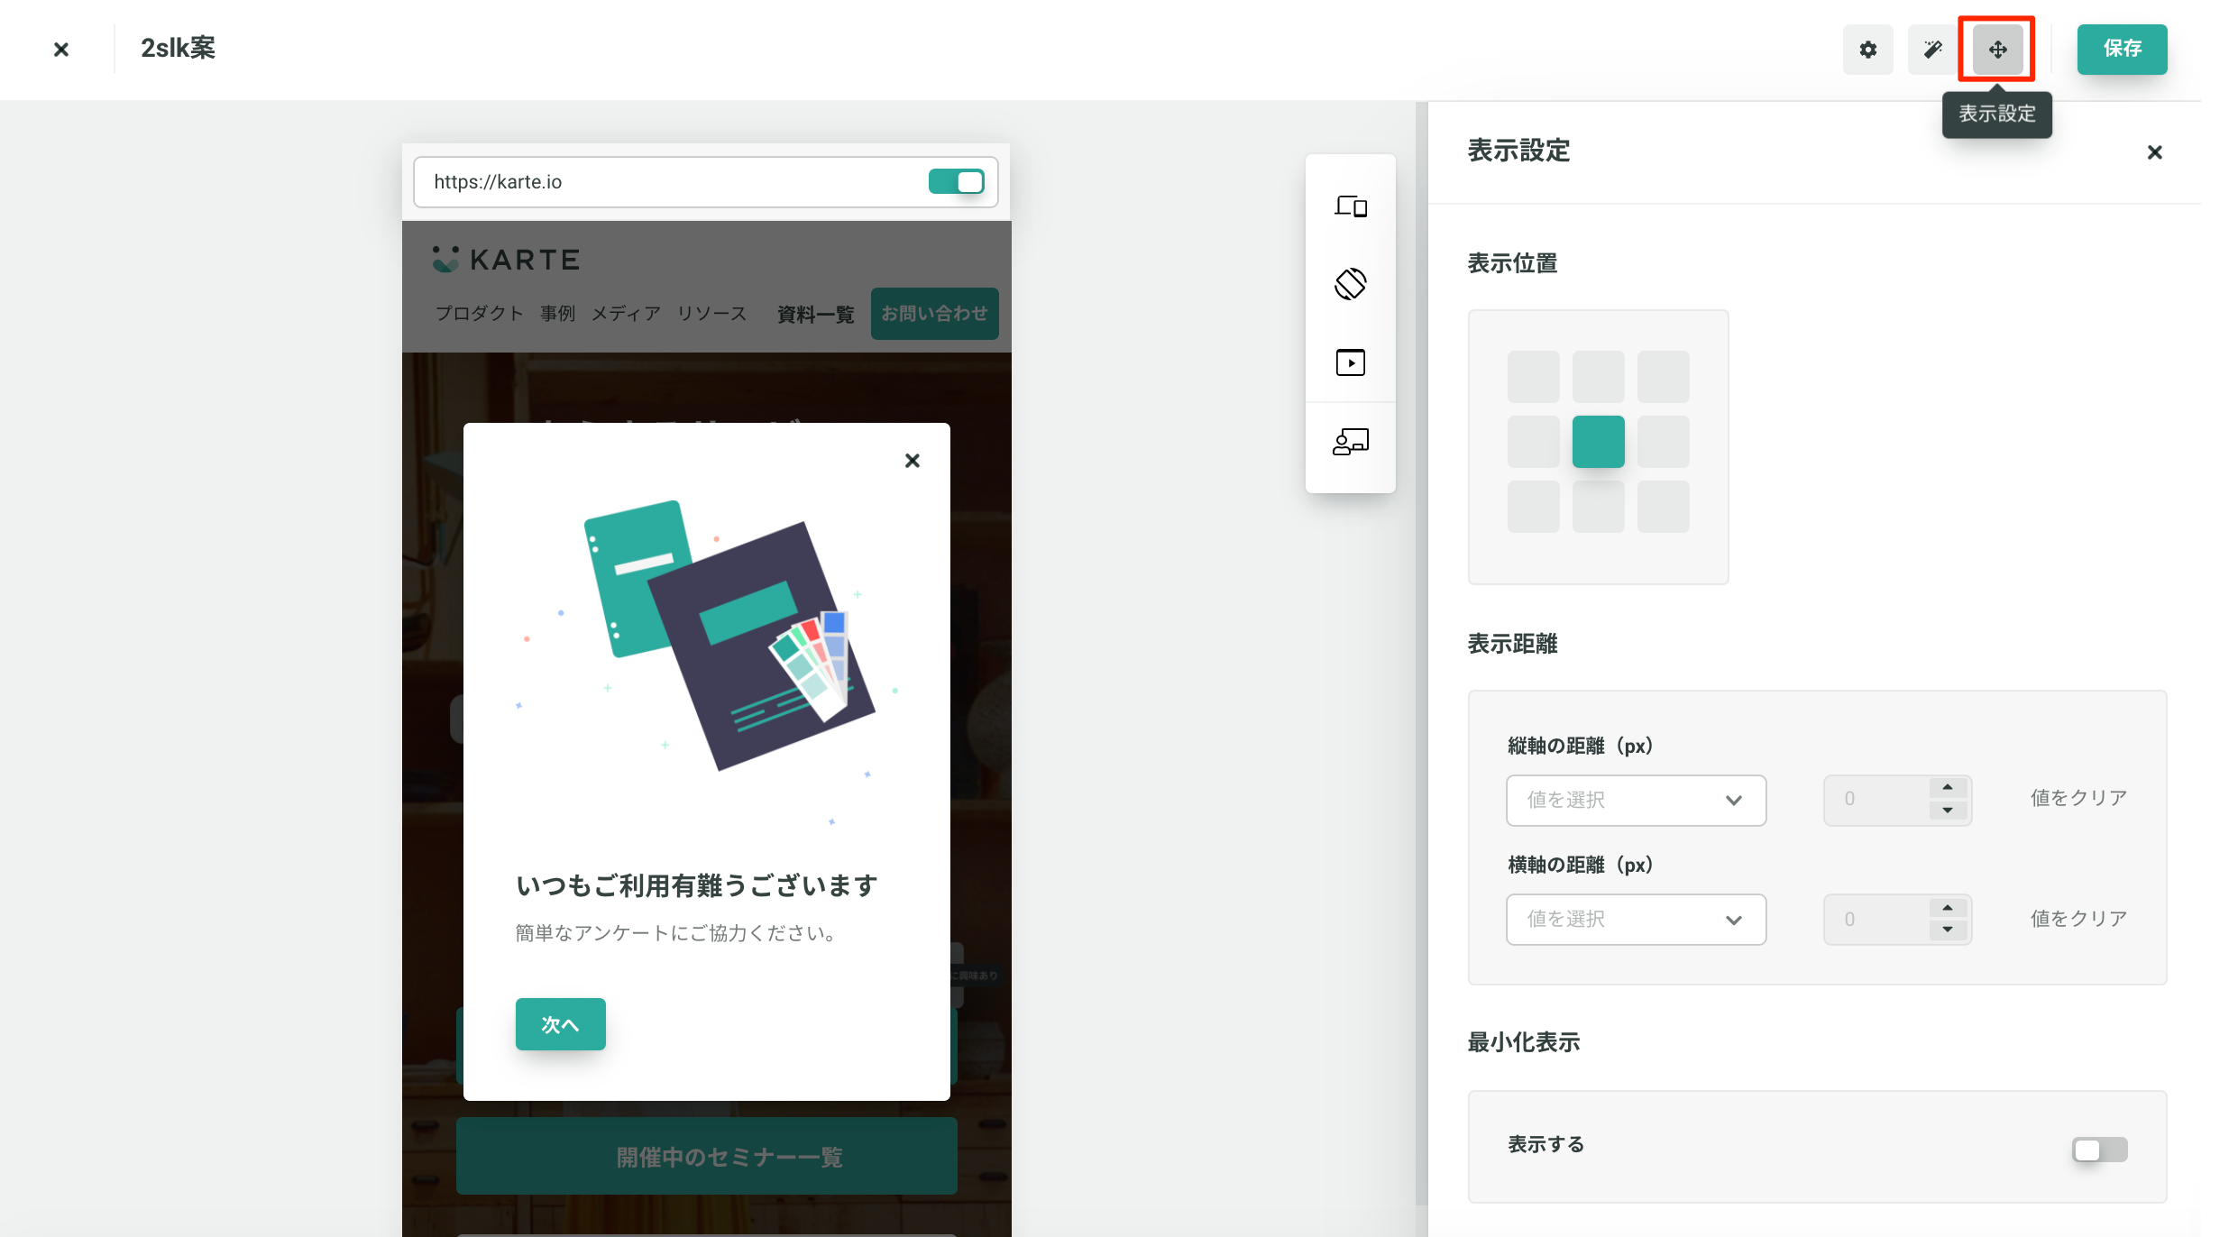The image size is (2238, 1237).
Task: Click プロダクト in the preview nav
Action: click(x=479, y=314)
